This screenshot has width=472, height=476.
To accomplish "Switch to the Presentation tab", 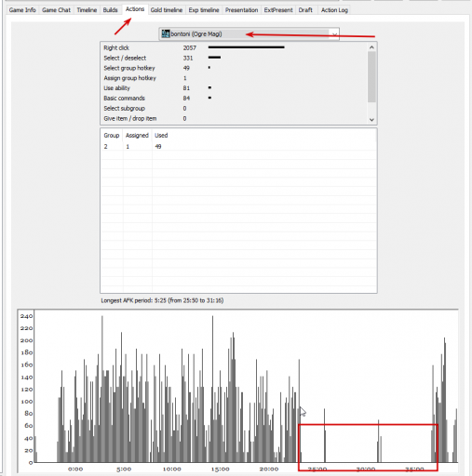I will point(241,10).
